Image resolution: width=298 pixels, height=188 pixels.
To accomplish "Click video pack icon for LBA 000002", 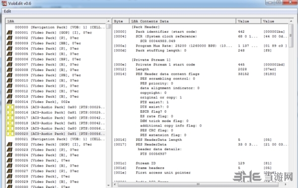I will [x=9, y=38].
